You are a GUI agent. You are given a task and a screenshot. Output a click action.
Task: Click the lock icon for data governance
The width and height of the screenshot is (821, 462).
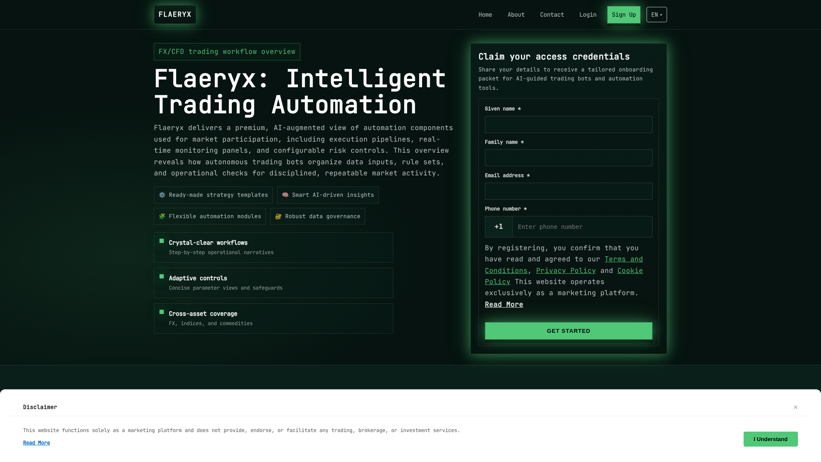pyautogui.click(x=278, y=216)
